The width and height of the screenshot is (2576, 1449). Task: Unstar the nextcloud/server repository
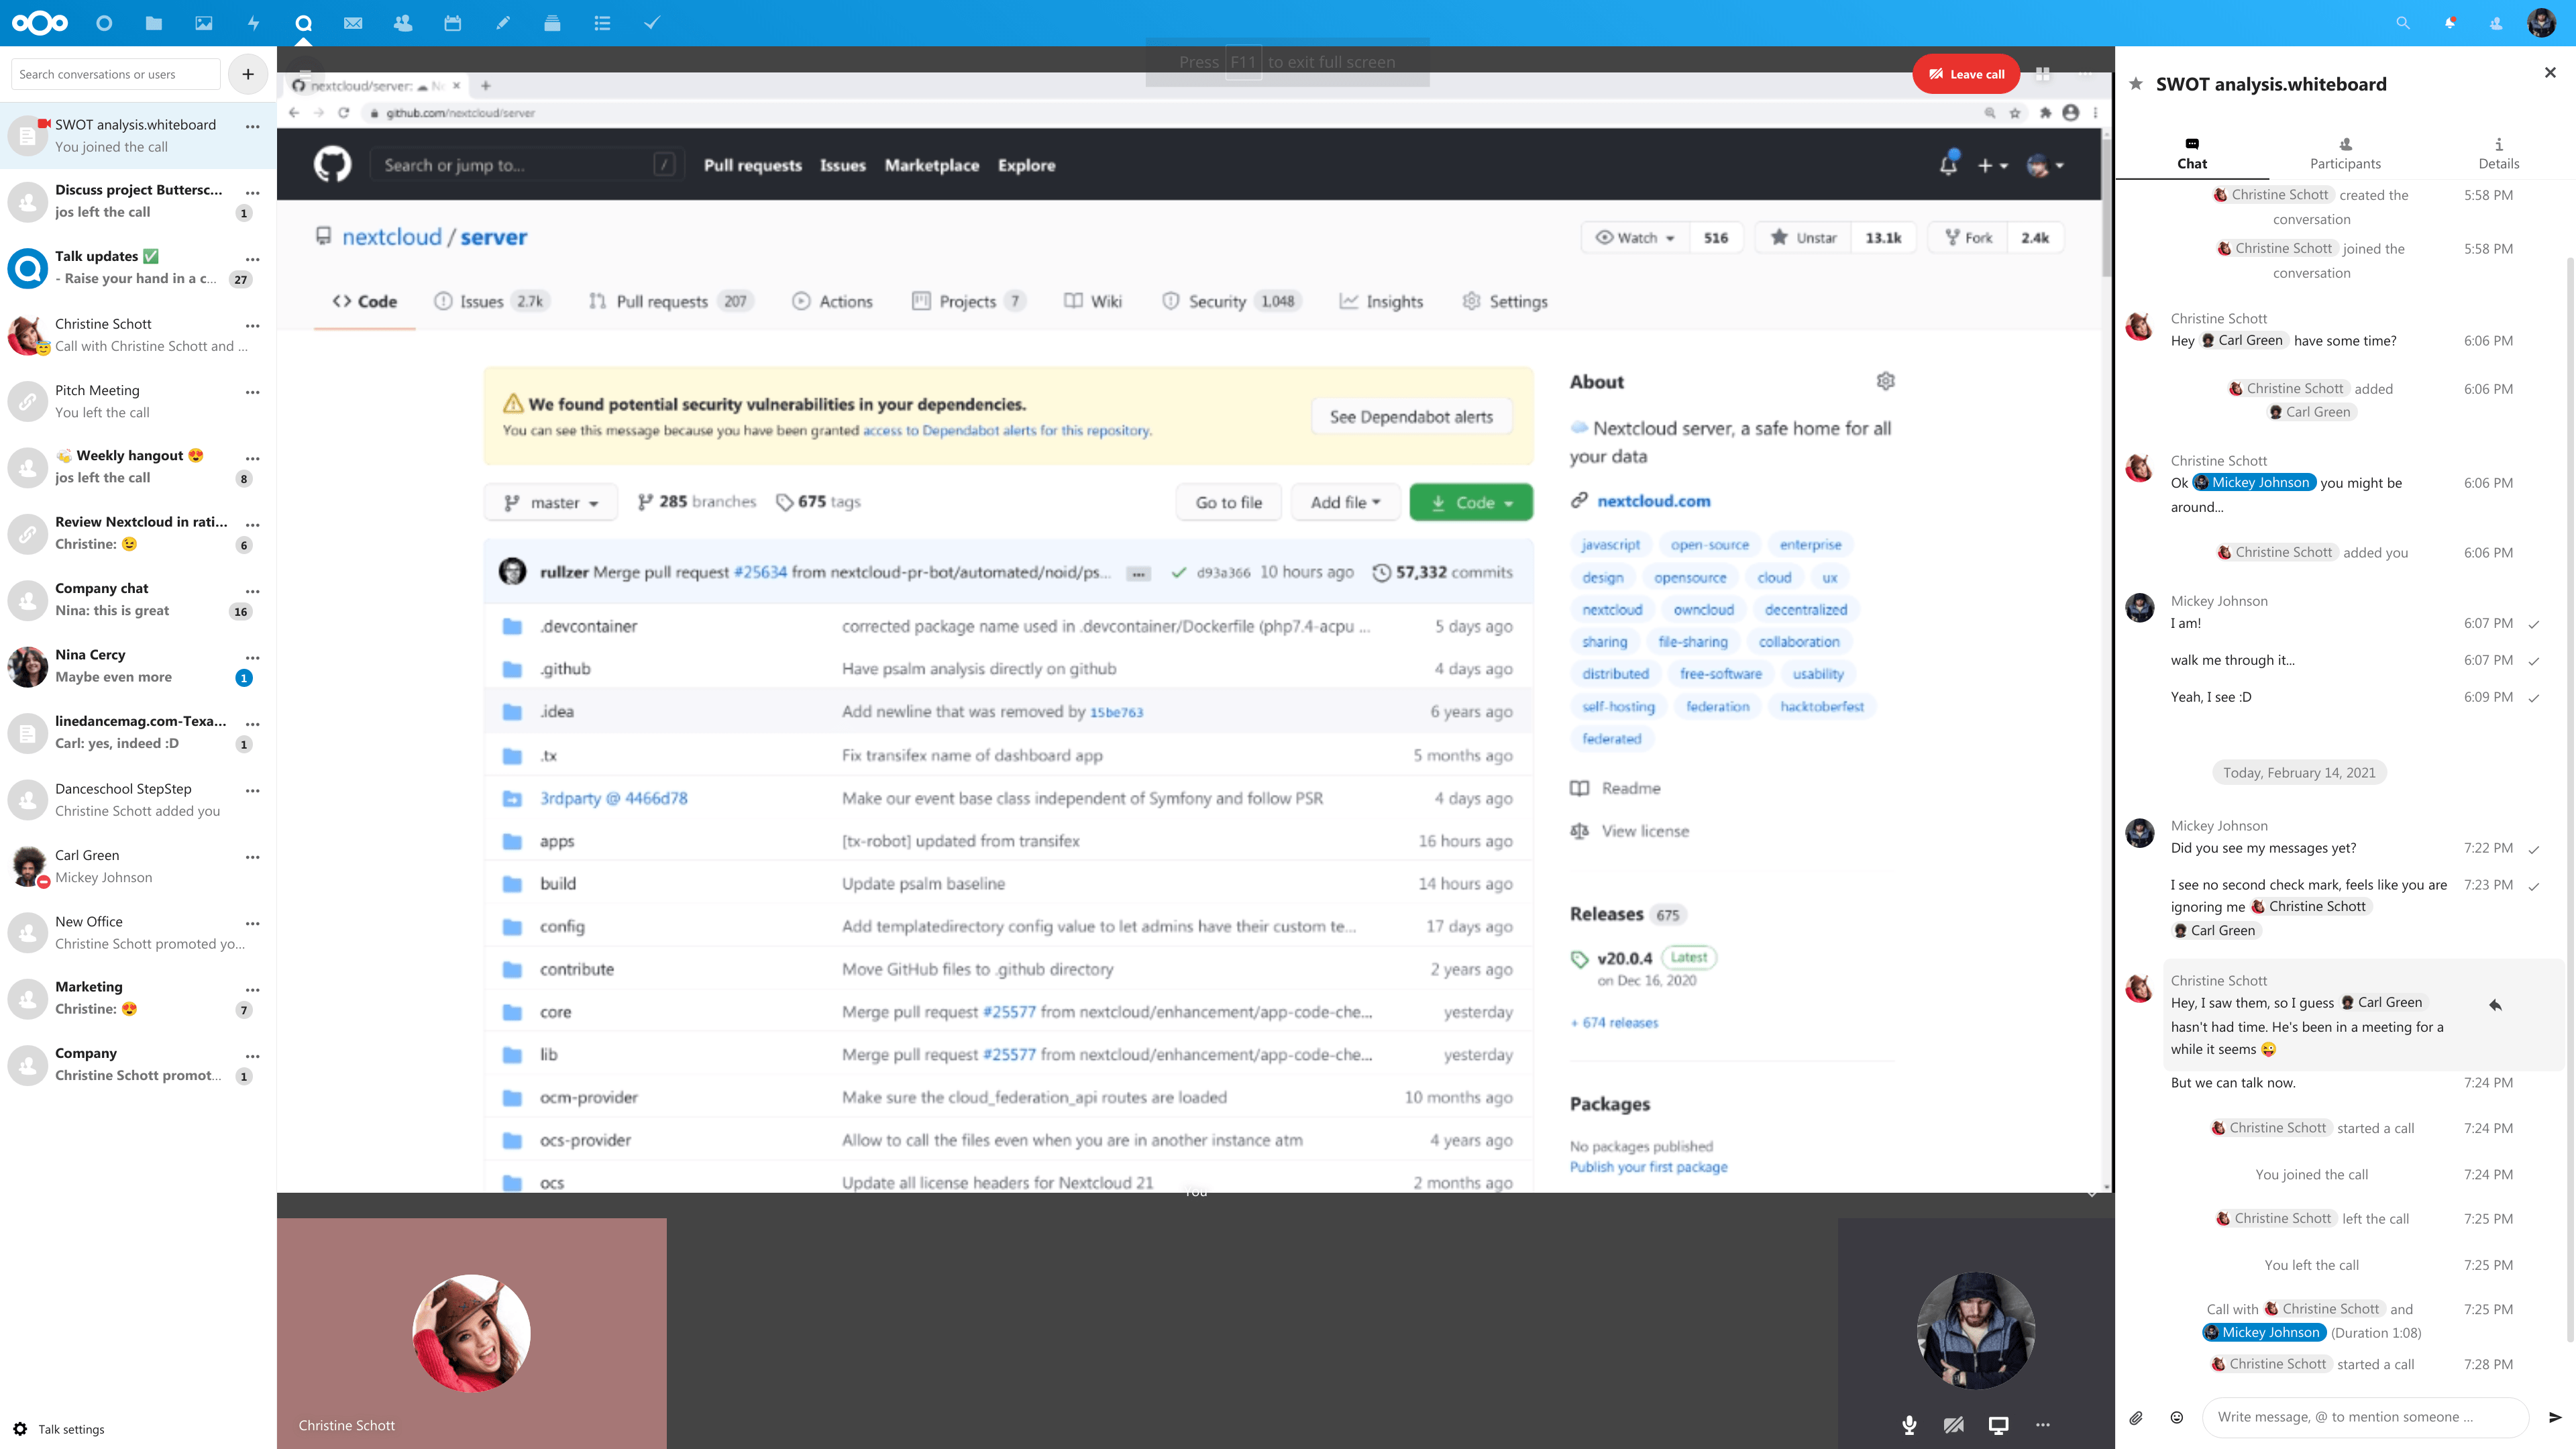point(1803,238)
